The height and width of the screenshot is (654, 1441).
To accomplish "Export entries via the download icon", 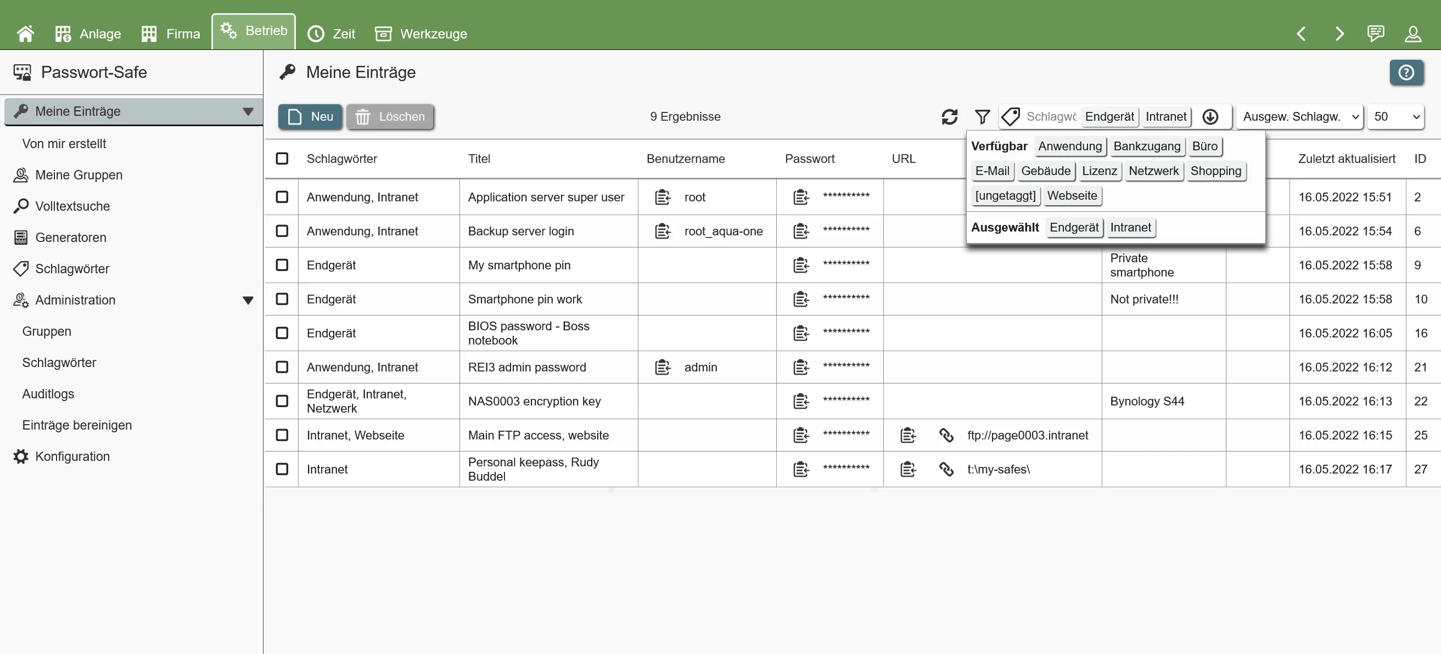I will [x=1212, y=117].
